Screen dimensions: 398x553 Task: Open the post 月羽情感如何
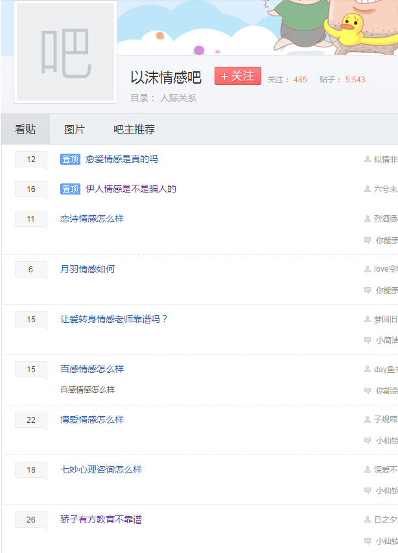[x=88, y=269]
